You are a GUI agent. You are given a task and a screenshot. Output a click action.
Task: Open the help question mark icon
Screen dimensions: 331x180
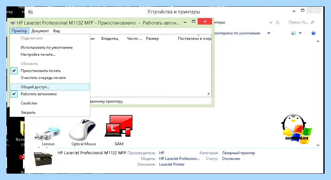(313, 33)
